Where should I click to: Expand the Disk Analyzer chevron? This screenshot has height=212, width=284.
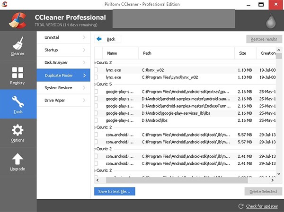[x=84, y=62]
